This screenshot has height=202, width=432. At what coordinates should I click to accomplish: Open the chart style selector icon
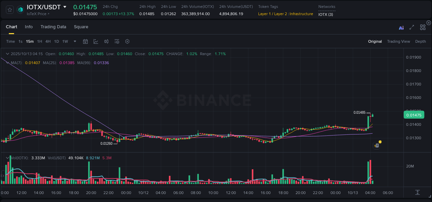[95, 41]
